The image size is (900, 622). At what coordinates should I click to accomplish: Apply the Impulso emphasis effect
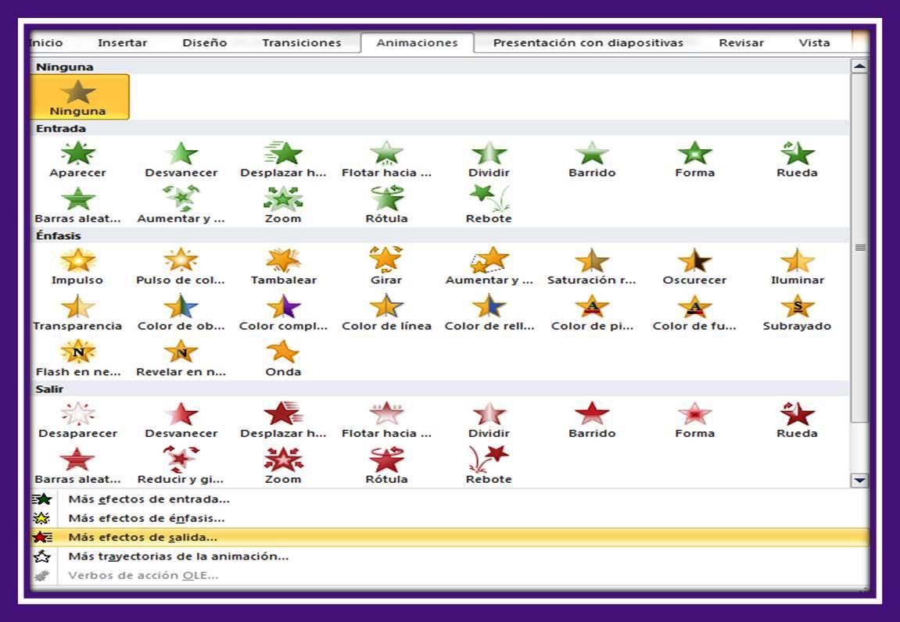click(78, 266)
